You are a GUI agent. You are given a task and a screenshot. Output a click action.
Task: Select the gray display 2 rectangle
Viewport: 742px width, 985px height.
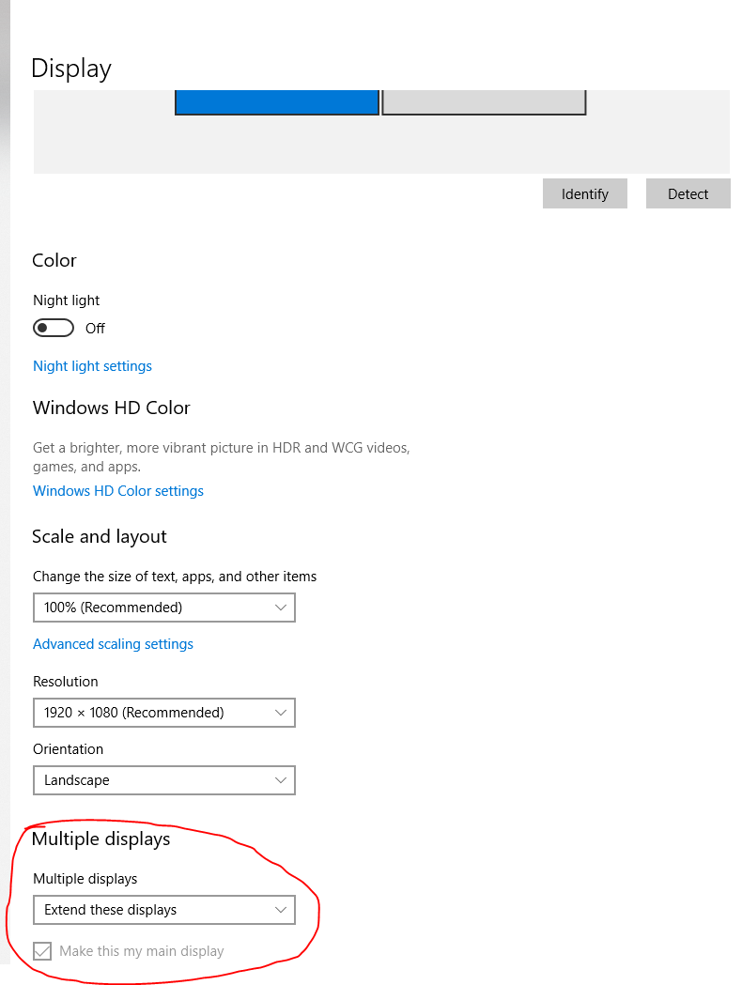pyautogui.click(x=484, y=102)
